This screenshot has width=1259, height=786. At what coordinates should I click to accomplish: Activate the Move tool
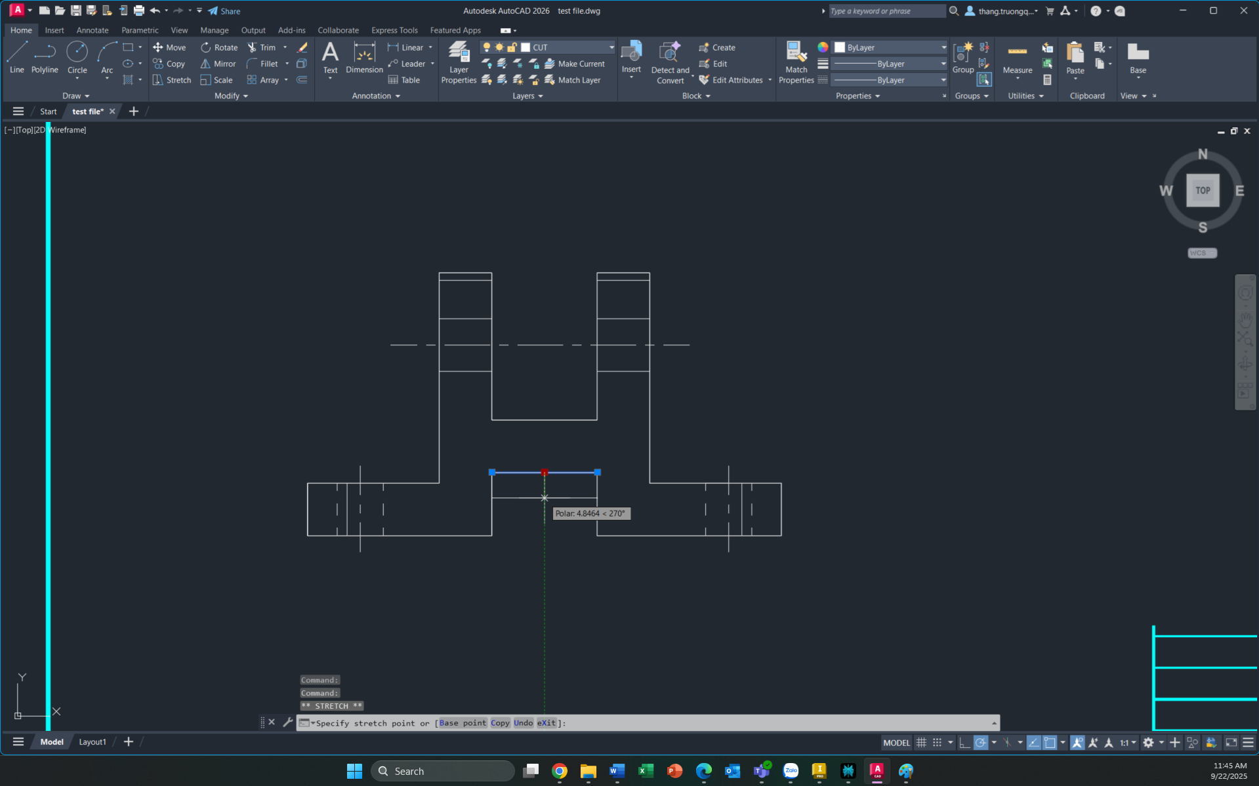tap(169, 47)
